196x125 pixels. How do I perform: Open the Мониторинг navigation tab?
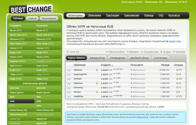tap(76, 15)
